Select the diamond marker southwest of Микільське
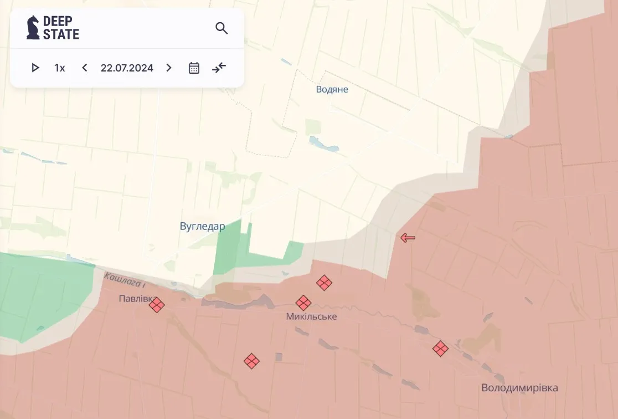The width and height of the screenshot is (618, 419). (251, 361)
